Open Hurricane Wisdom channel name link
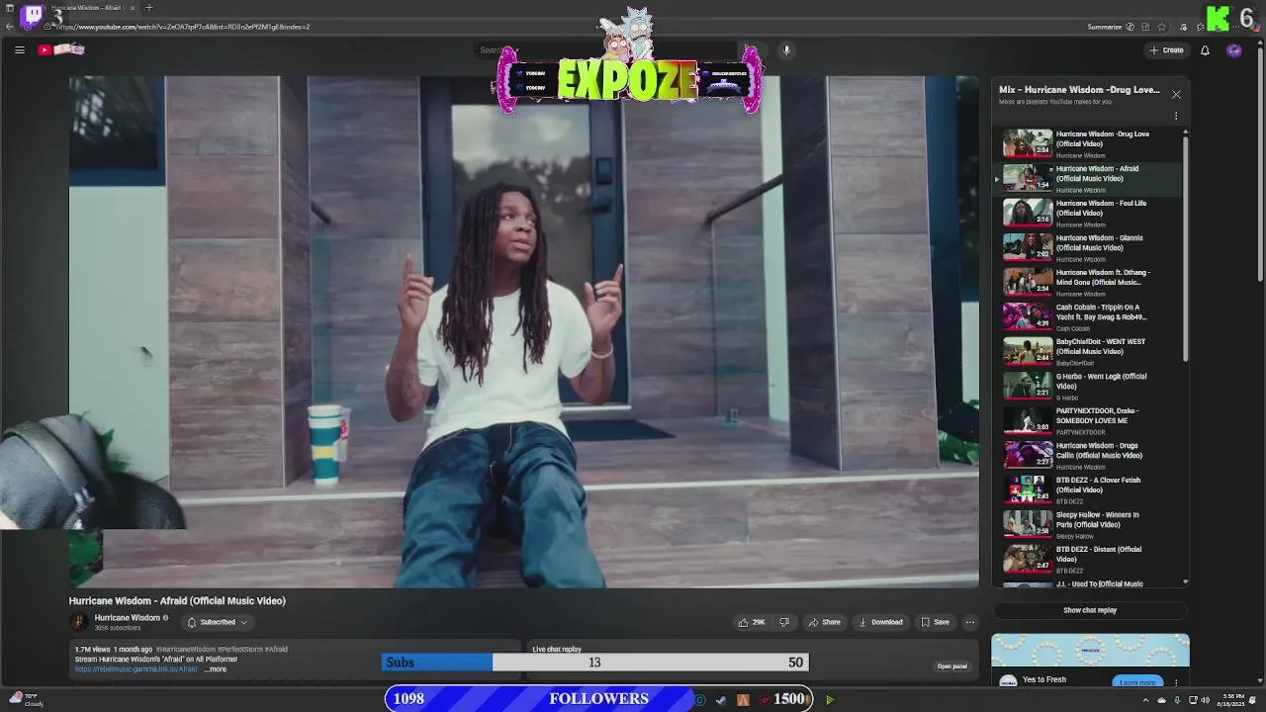 127,618
